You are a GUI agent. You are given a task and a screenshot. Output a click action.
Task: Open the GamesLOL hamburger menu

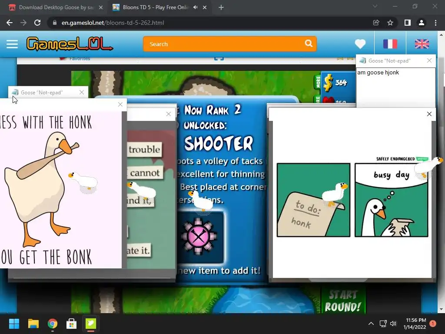click(x=12, y=44)
